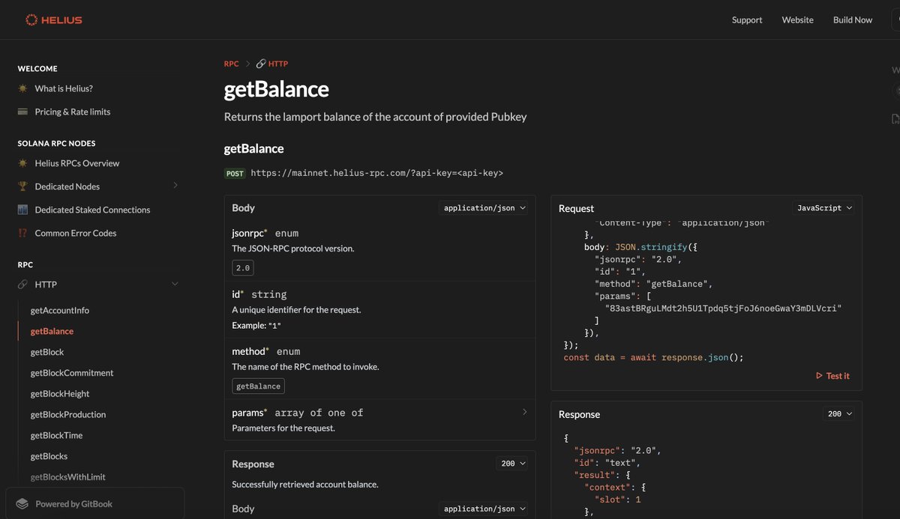Viewport: 900px width, 519px height.
Task: Open the Body application/json content type dropdown
Action: pyautogui.click(x=484, y=208)
